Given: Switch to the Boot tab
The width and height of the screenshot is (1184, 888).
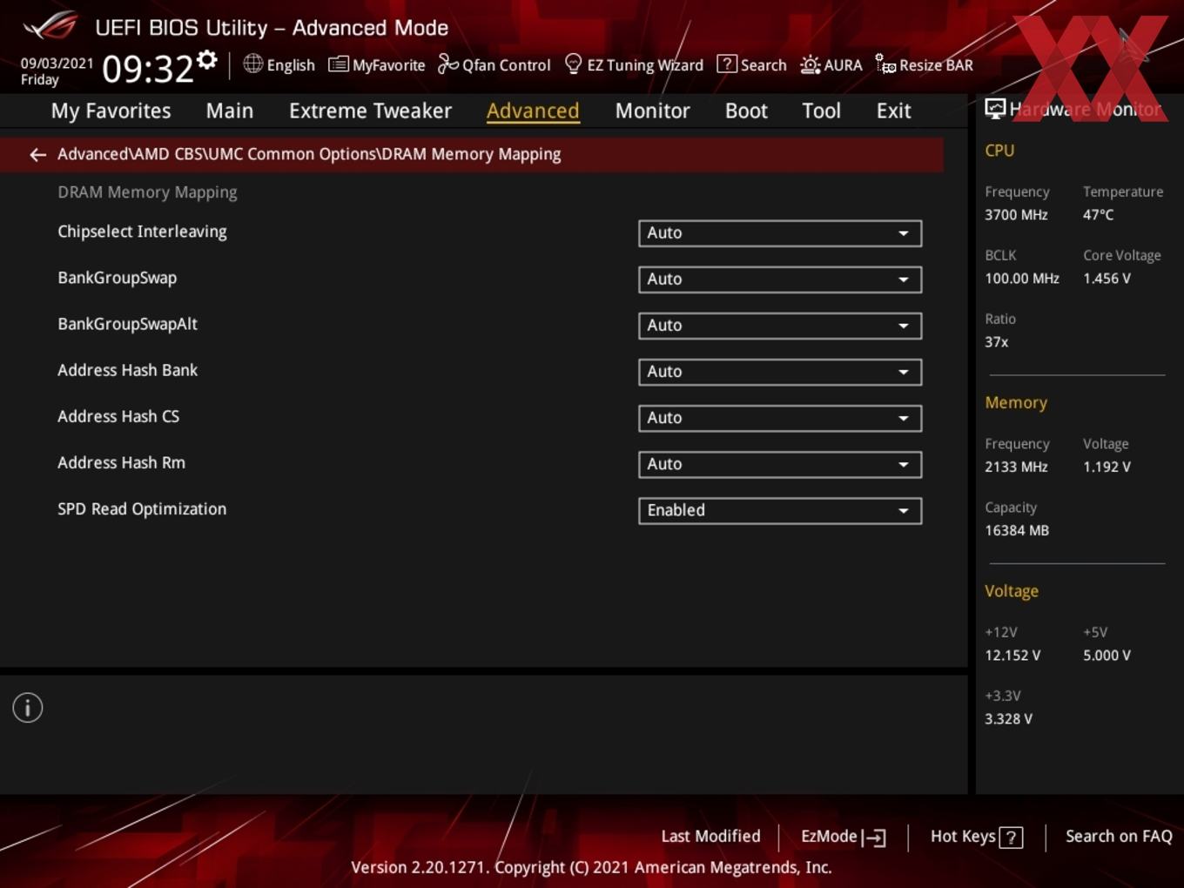Looking at the screenshot, I should pyautogui.click(x=746, y=111).
